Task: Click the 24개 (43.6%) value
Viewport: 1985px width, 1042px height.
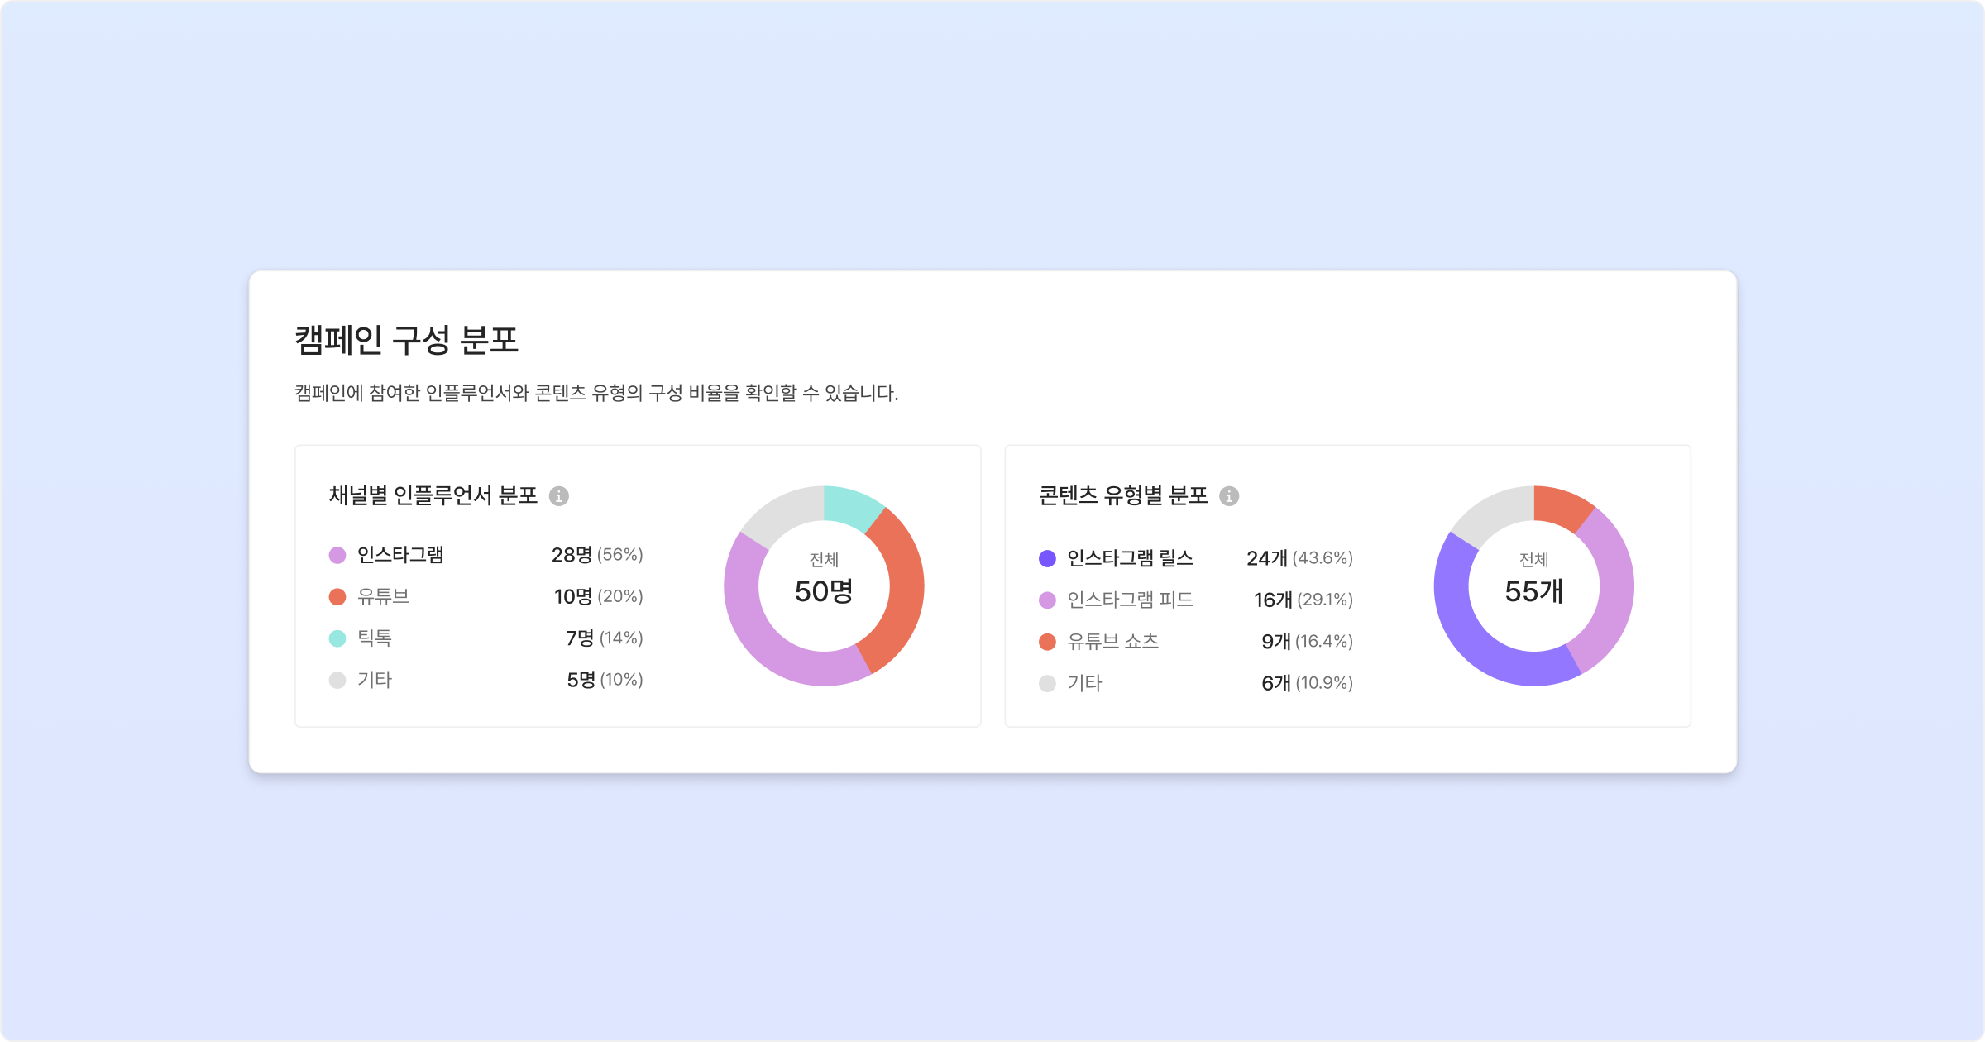Action: (1299, 558)
